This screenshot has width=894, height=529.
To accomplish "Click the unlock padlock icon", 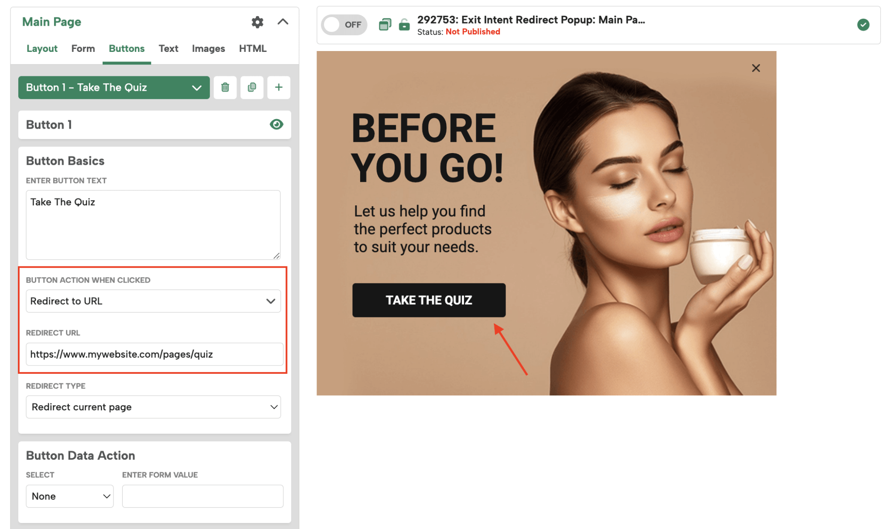I will tap(404, 25).
